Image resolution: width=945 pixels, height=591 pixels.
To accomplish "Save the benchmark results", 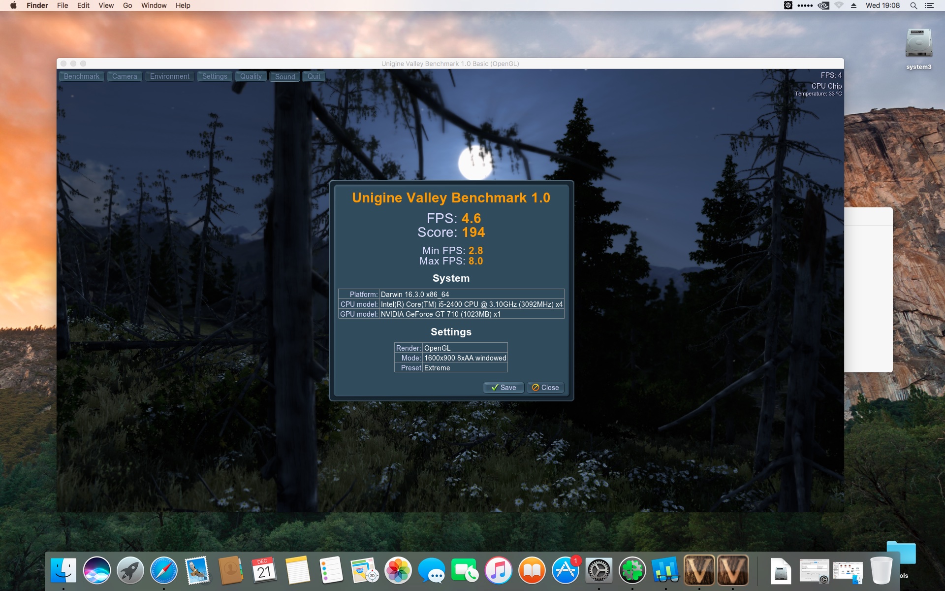I will [503, 388].
